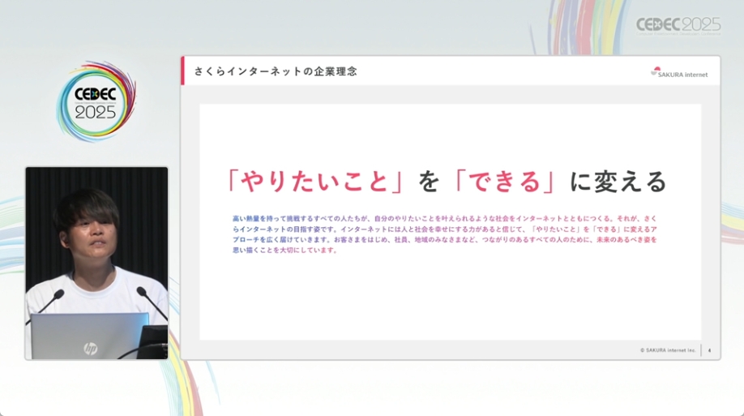Image resolution: width=744 pixels, height=416 pixels.
Task: Click the HP logo on the laptop
Action: [x=90, y=348]
